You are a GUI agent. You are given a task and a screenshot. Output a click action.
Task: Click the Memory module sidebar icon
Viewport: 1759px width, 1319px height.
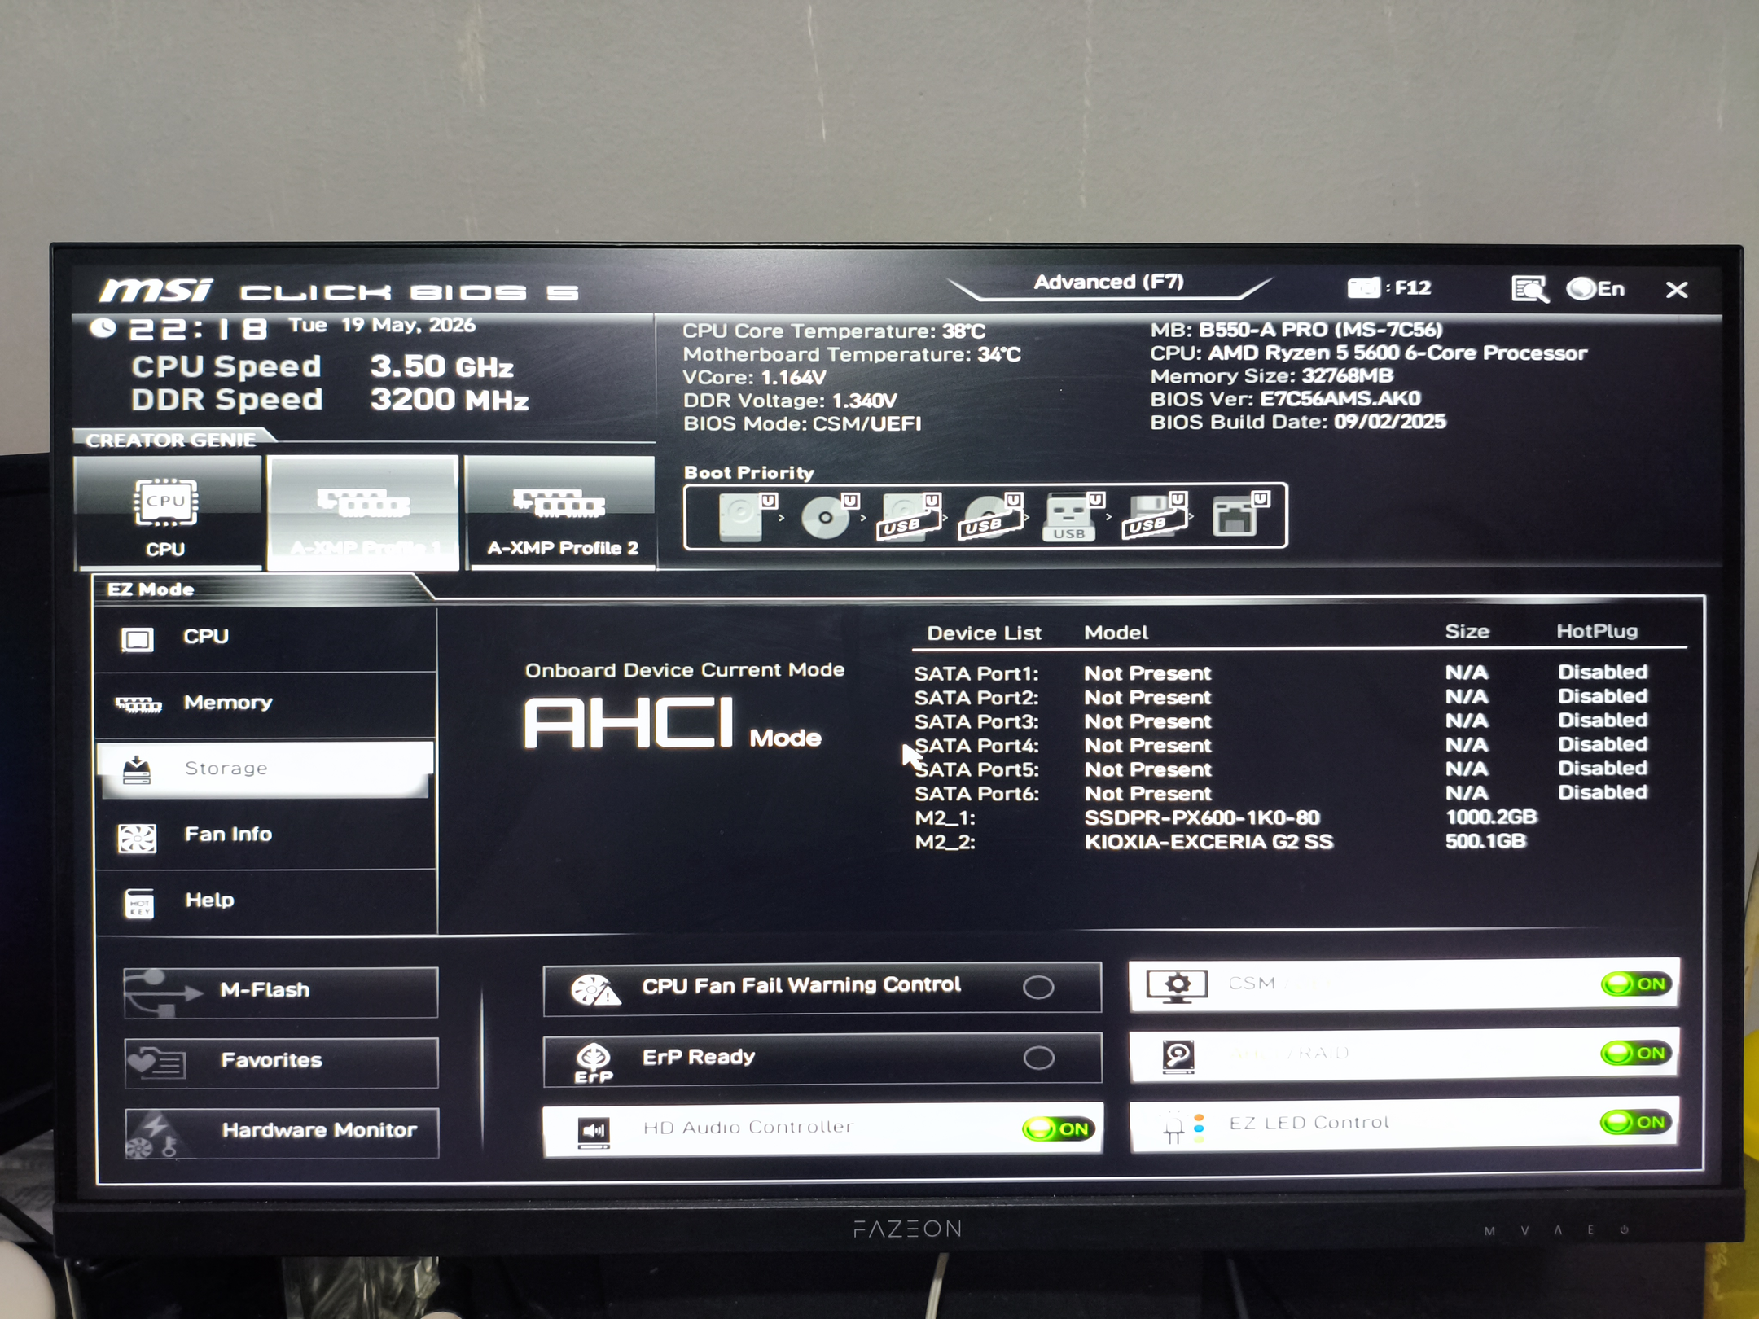tap(138, 704)
